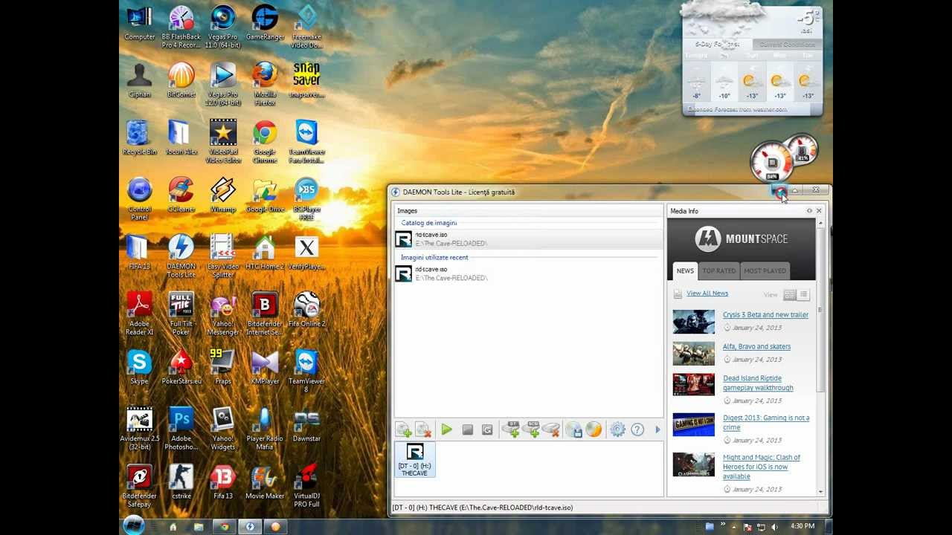Click the weather gadget temperature display

[806, 20]
